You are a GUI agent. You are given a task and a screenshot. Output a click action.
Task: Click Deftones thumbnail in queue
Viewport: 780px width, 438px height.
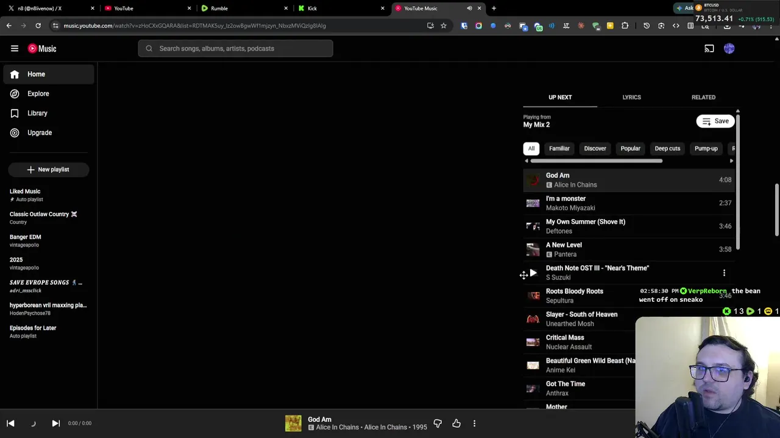point(533,226)
